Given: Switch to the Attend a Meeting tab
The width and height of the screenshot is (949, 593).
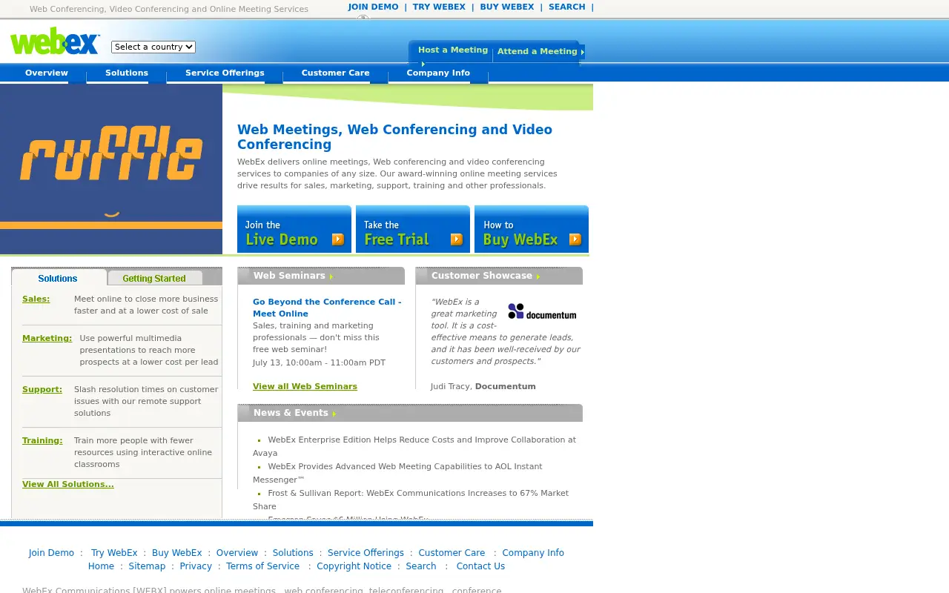Looking at the screenshot, I should [538, 52].
